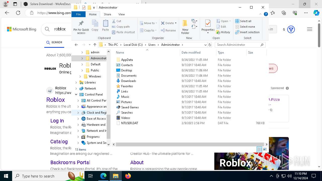Click Invert selection in ribbon
The height and width of the screenshot is (181, 322).
point(247,32)
